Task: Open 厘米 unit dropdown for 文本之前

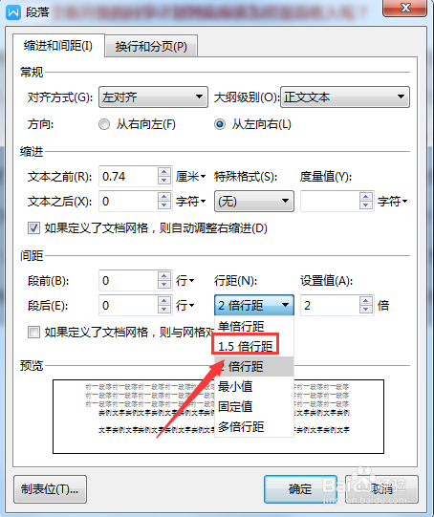Action: 190,177
